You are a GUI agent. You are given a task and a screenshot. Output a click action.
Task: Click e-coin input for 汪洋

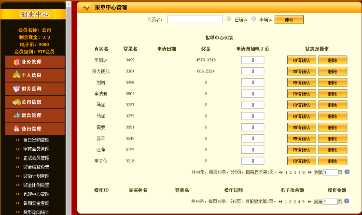tap(253, 150)
